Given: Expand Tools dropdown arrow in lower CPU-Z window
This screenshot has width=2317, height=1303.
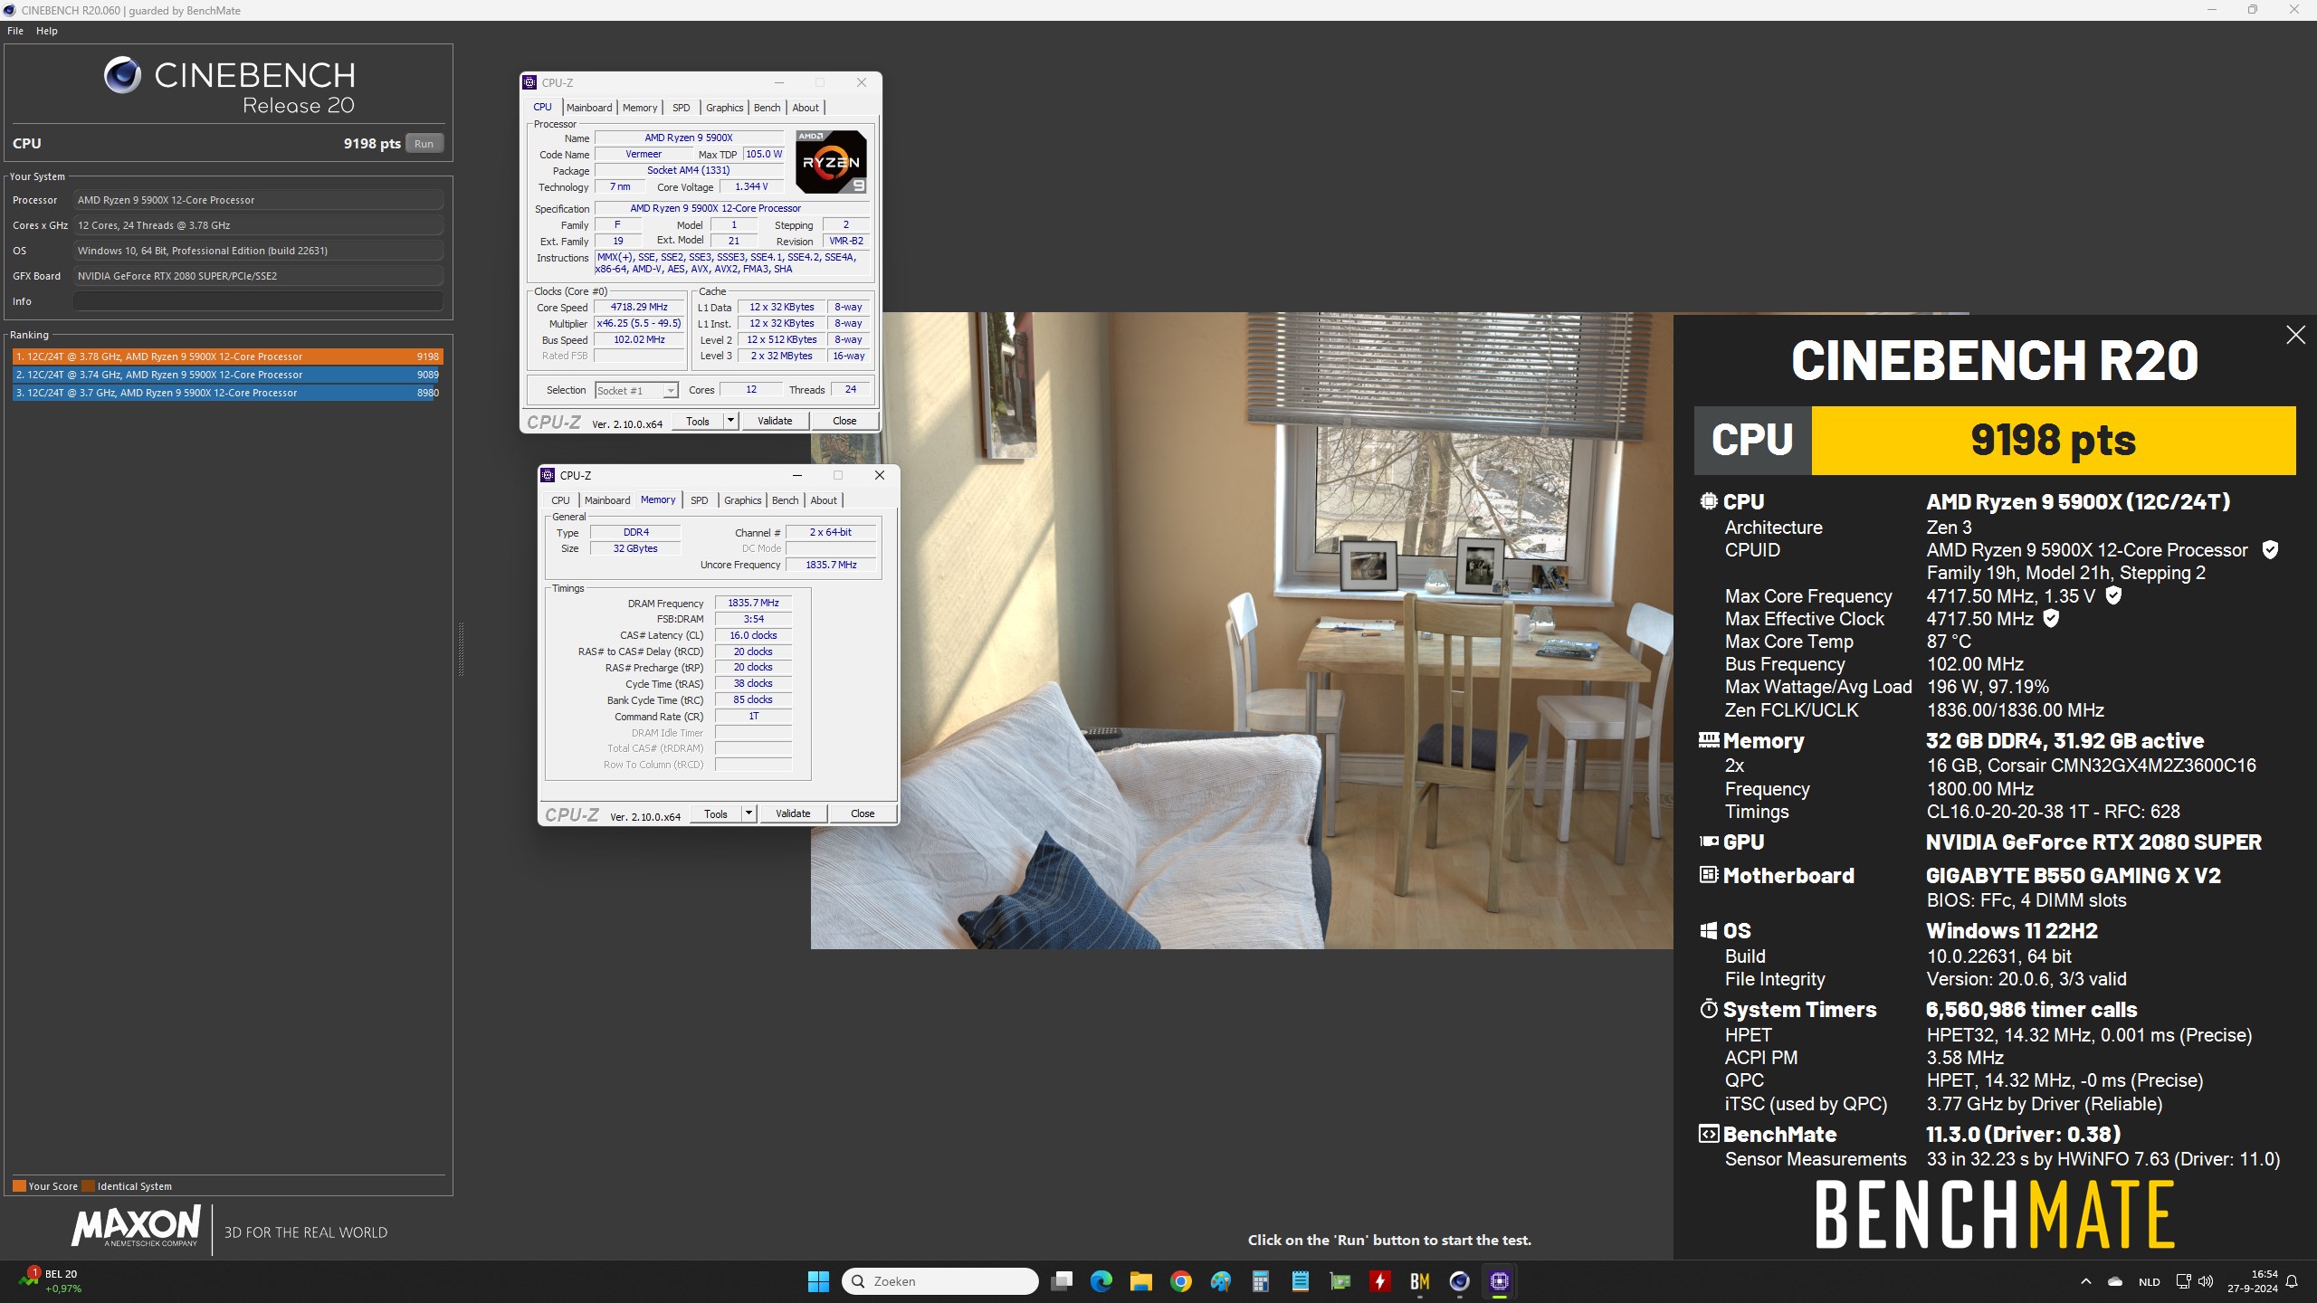Looking at the screenshot, I should click(748, 813).
